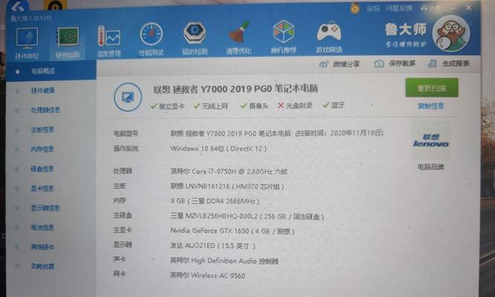Click the Windows 10 64位 operating system value
This screenshot has width=495, height=297.
click(x=218, y=148)
